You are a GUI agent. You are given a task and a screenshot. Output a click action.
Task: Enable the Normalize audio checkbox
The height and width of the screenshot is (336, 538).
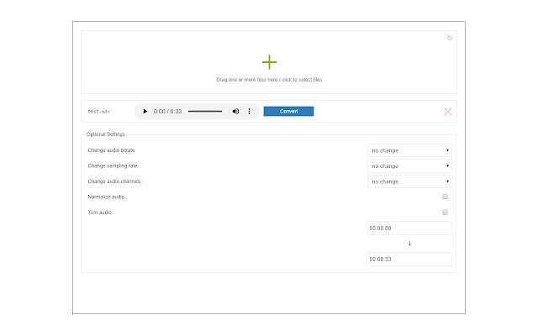pos(446,197)
